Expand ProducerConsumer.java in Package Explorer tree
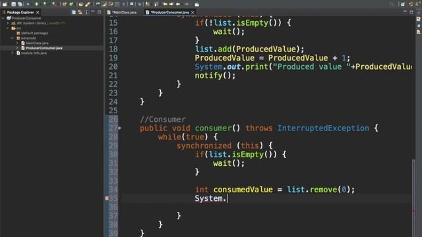Image resolution: width=422 pixels, height=237 pixels. (x=18, y=48)
